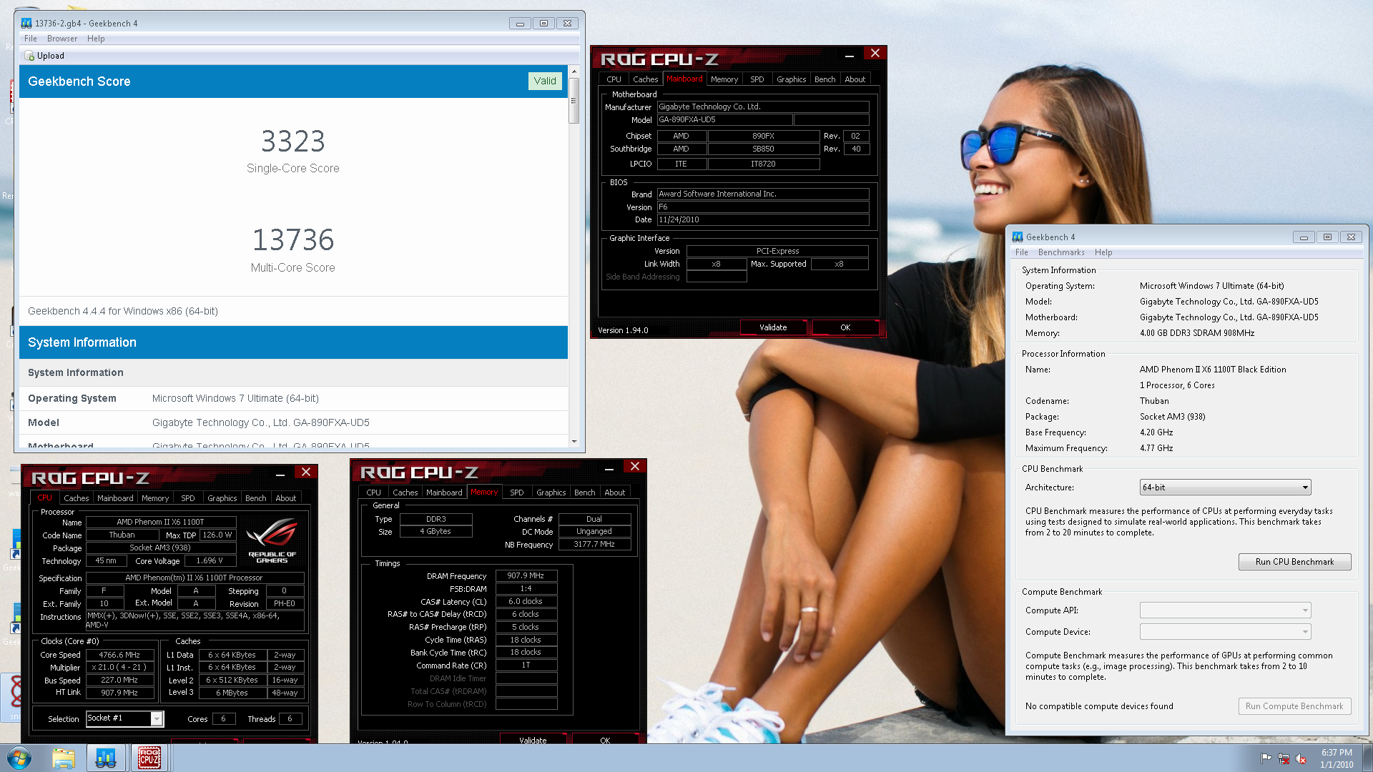The height and width of the screenshot is (772, 1373).
Task: Switch to Memory tab in Mainboard CPU-Z window
Action: [x=724, y=79]
